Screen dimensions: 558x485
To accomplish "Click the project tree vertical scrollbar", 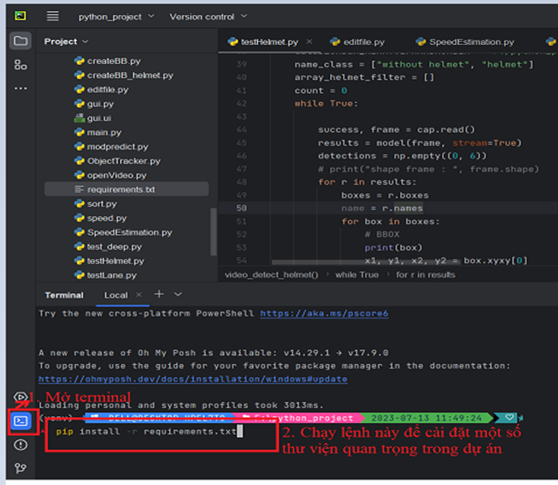I will 214,232.
